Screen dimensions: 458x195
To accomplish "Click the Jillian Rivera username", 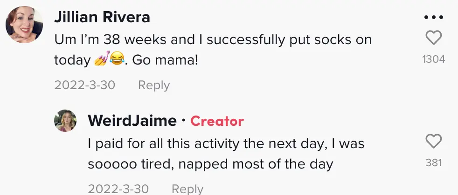I will tap(102, 17).
